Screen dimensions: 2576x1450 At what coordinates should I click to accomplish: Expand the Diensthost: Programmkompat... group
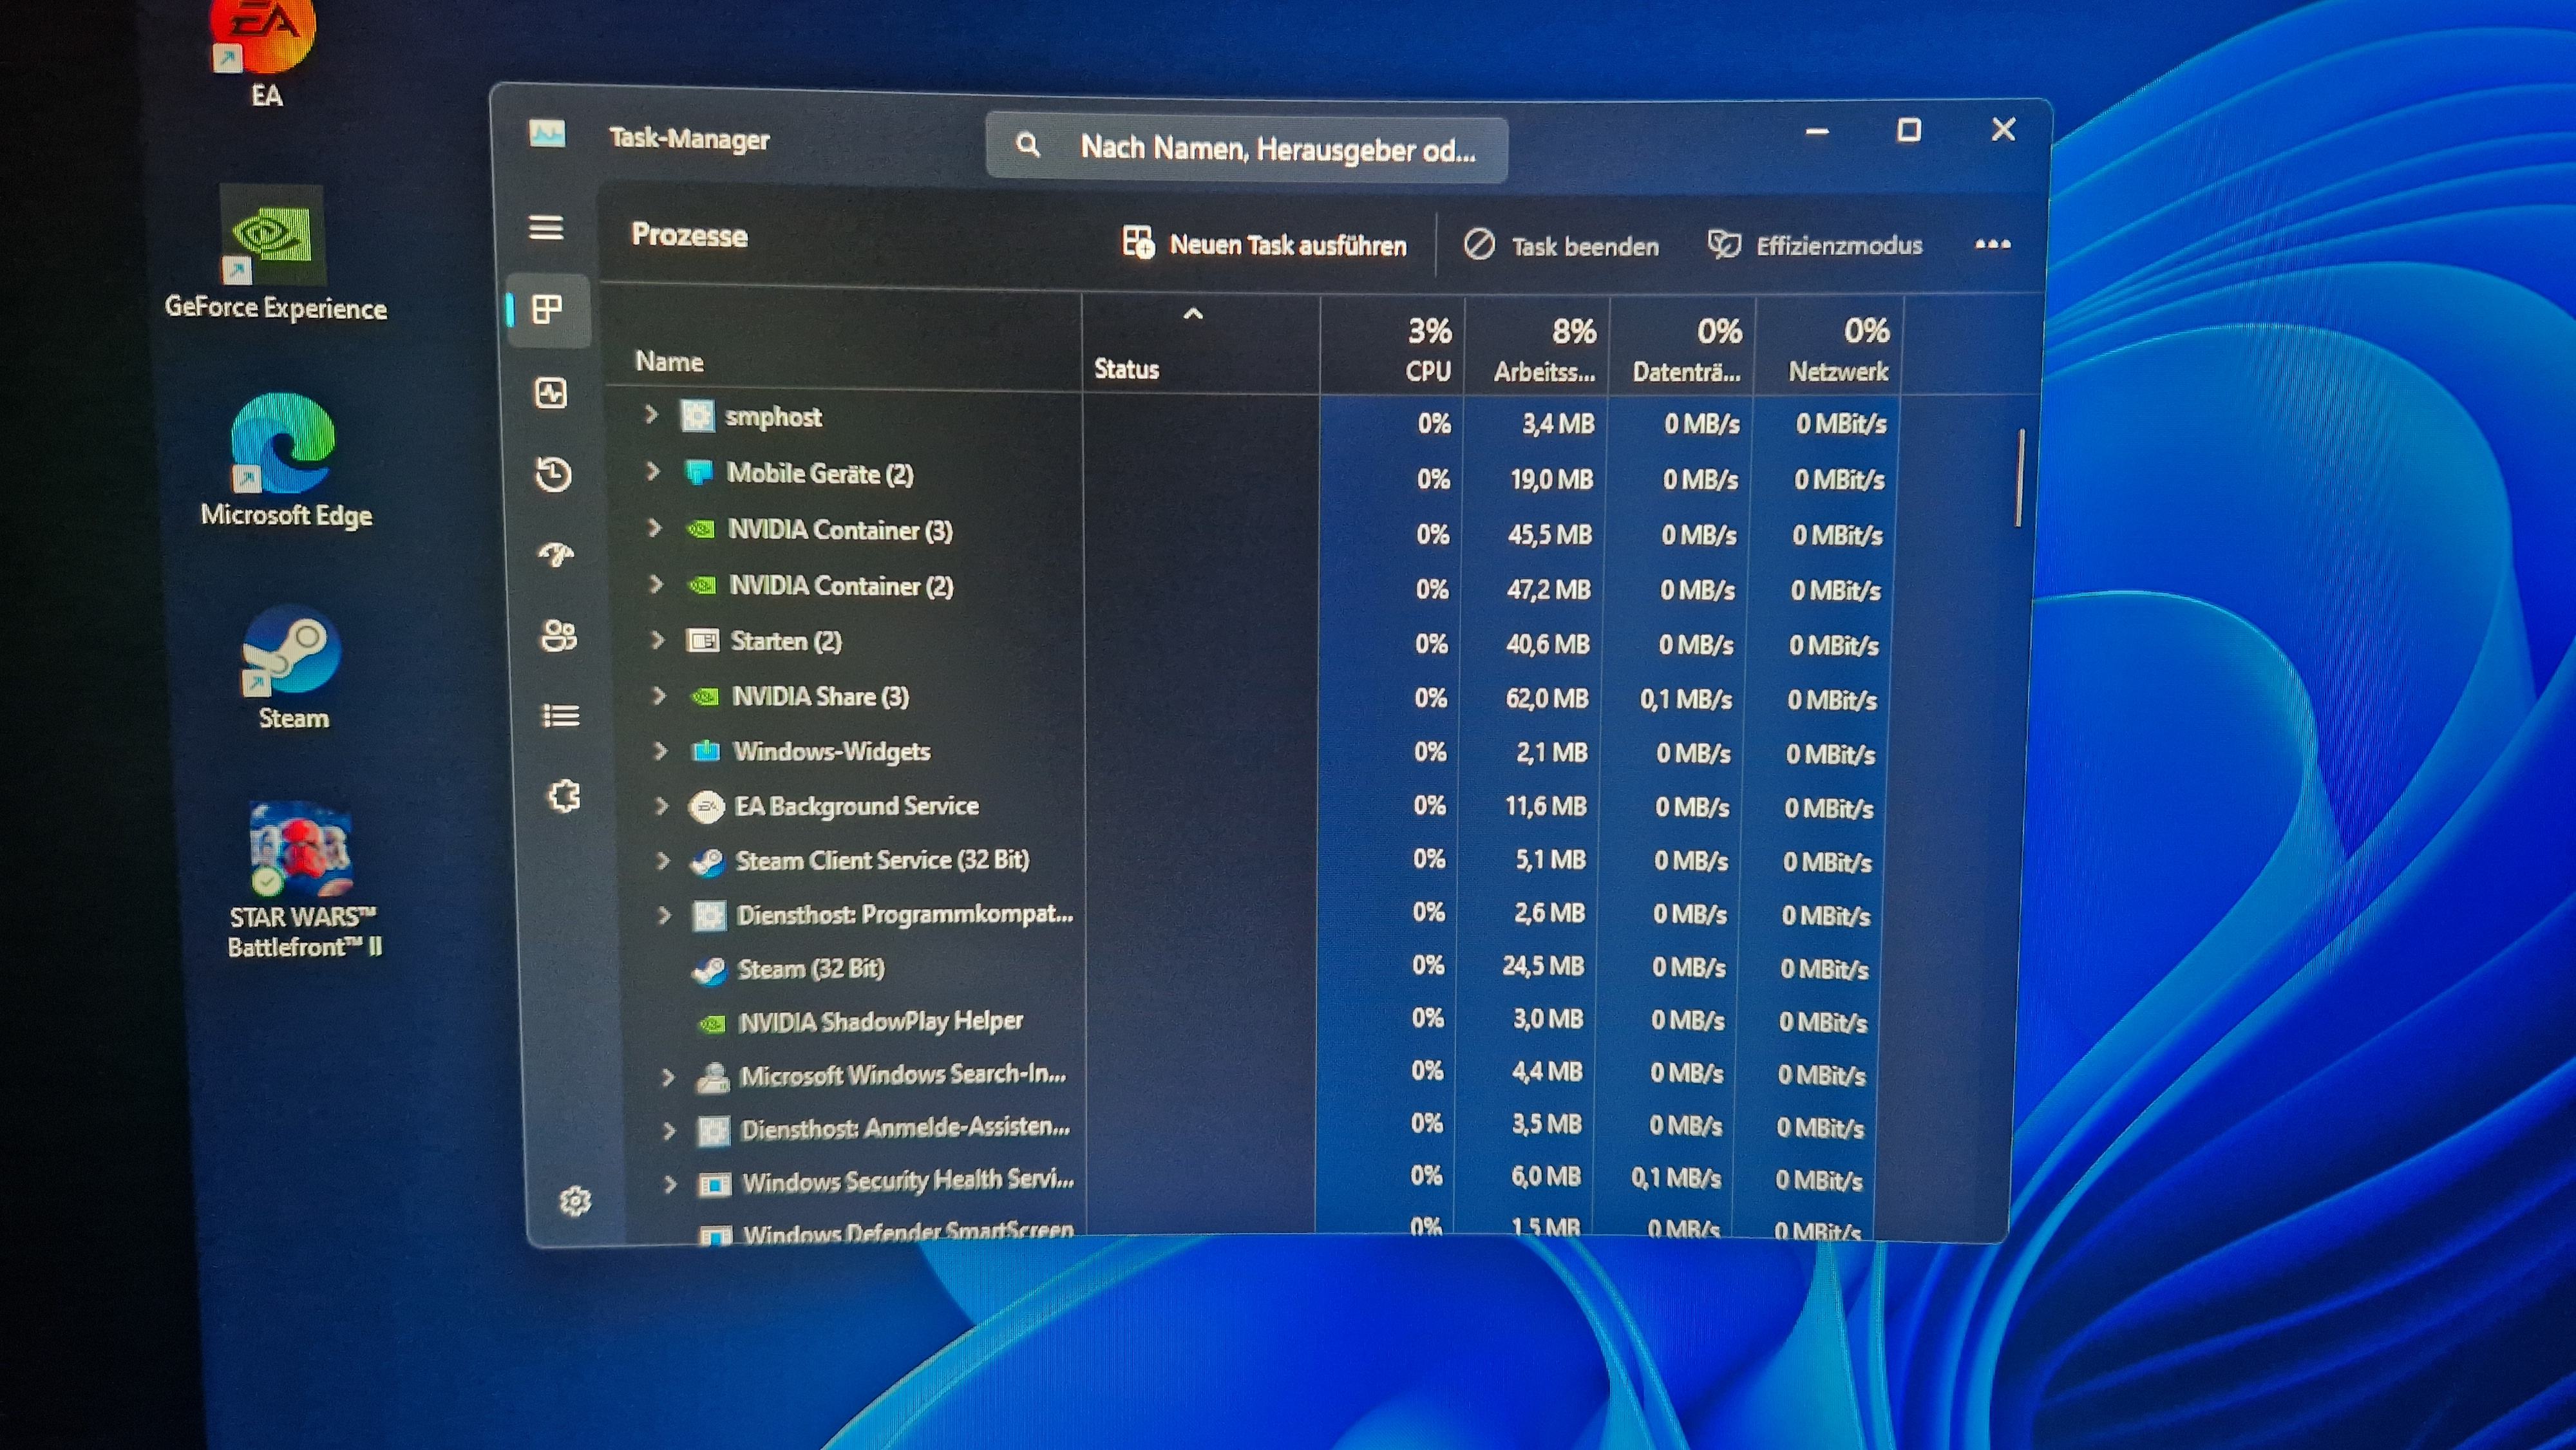[x=664, y=914]
